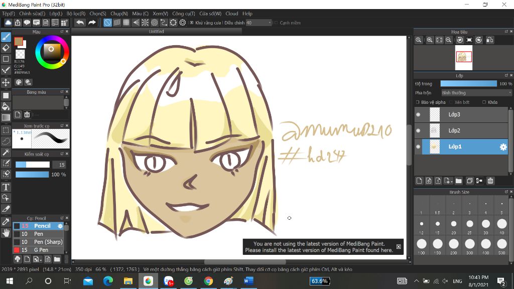Select the Eraser tool
Screen dimensions: 514x289
tap(6, 48)
